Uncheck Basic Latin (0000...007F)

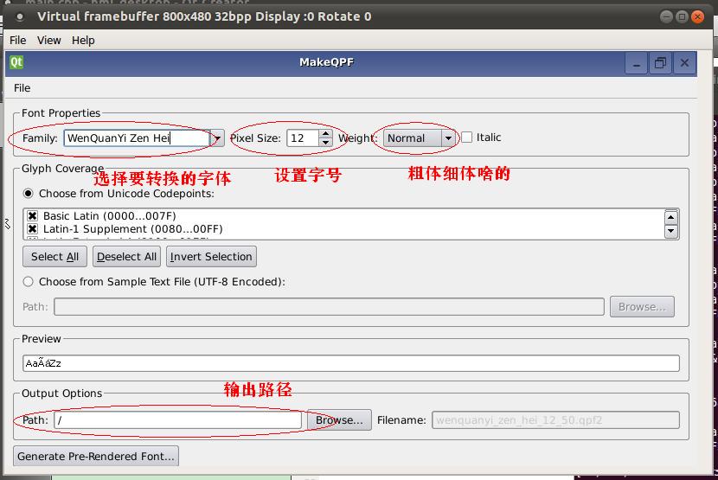point(33,215)
